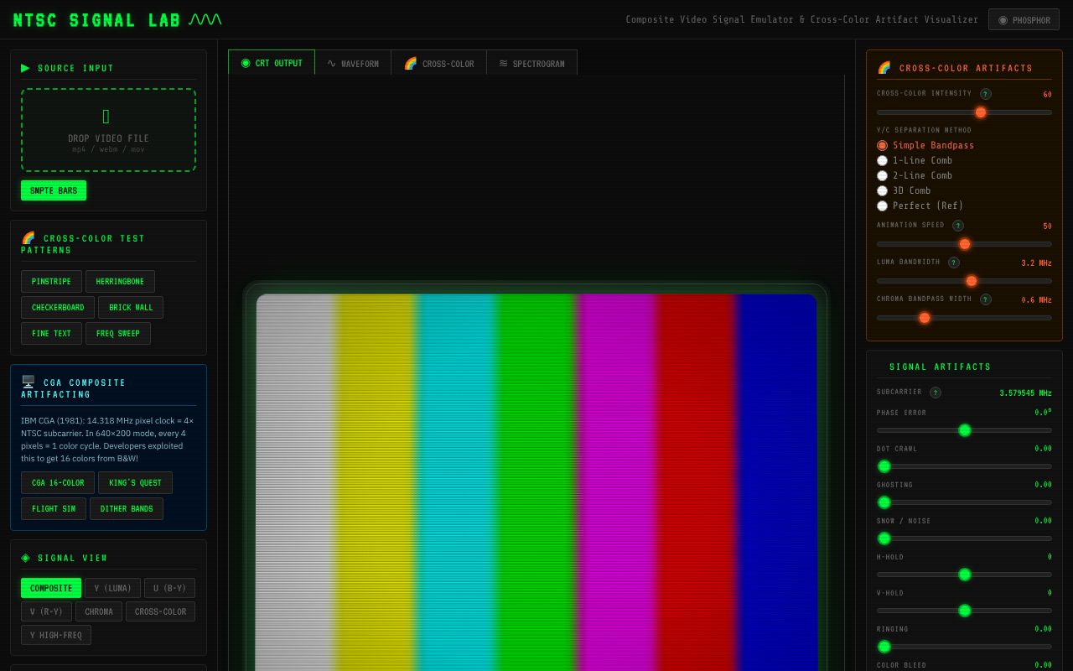Select Simple Bandpass separation method
This screenshot has height=671, width=1073.
coord(882,145)
